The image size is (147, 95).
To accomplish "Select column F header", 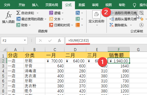I will 119,49.
